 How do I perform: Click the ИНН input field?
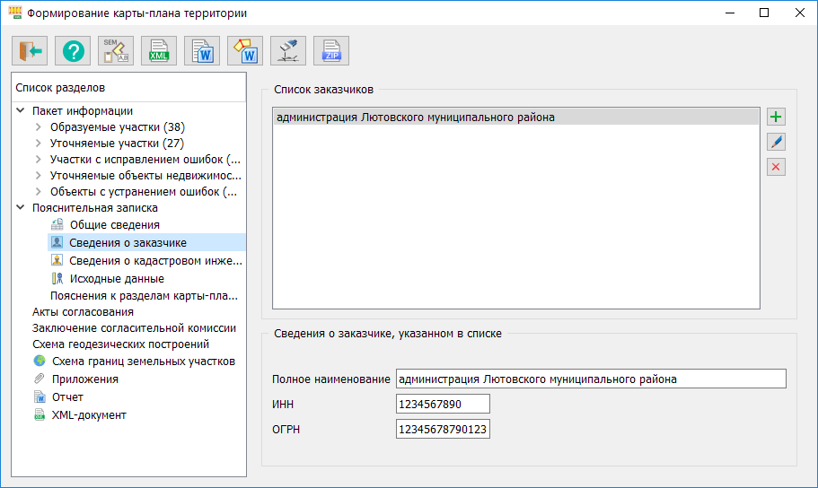click(442, 405)
